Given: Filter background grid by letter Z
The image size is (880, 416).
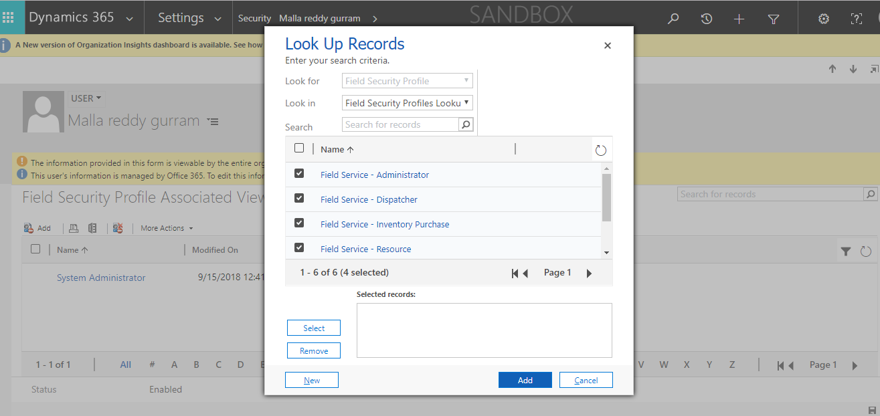Looking at the screenshot, I should 732,365.
